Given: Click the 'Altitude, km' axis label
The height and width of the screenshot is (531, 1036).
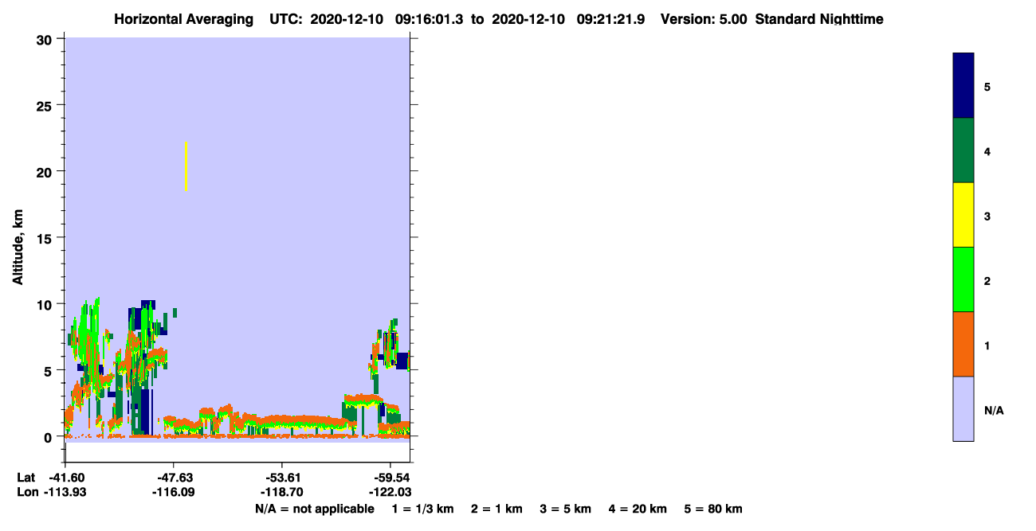Looking at the screenshot, I should tap(18, 248).
